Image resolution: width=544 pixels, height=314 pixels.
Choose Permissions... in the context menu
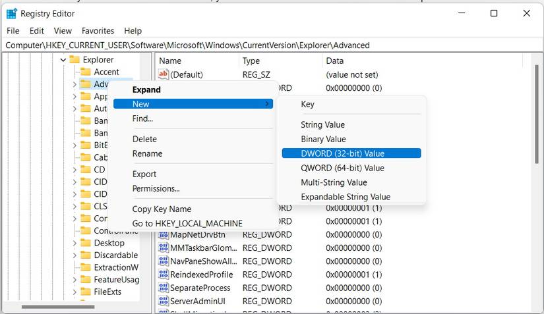[x=193, y=189]
